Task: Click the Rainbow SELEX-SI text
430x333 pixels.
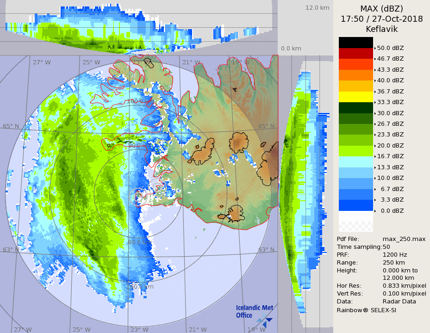Action: [x=366, y=310]
